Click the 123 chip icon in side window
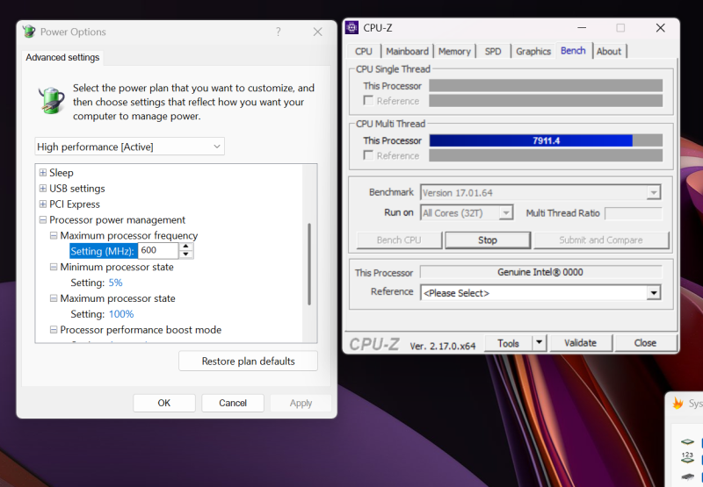Viewport: 703px width, 487px height. click(687, 457)
